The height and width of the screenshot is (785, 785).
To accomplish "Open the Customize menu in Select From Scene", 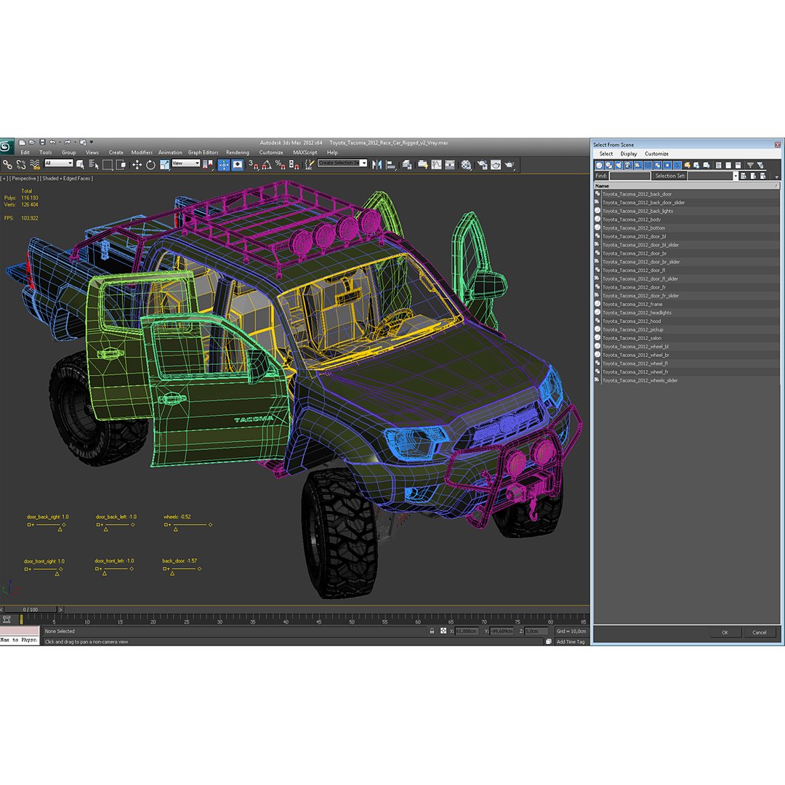I will pos(656,153).
